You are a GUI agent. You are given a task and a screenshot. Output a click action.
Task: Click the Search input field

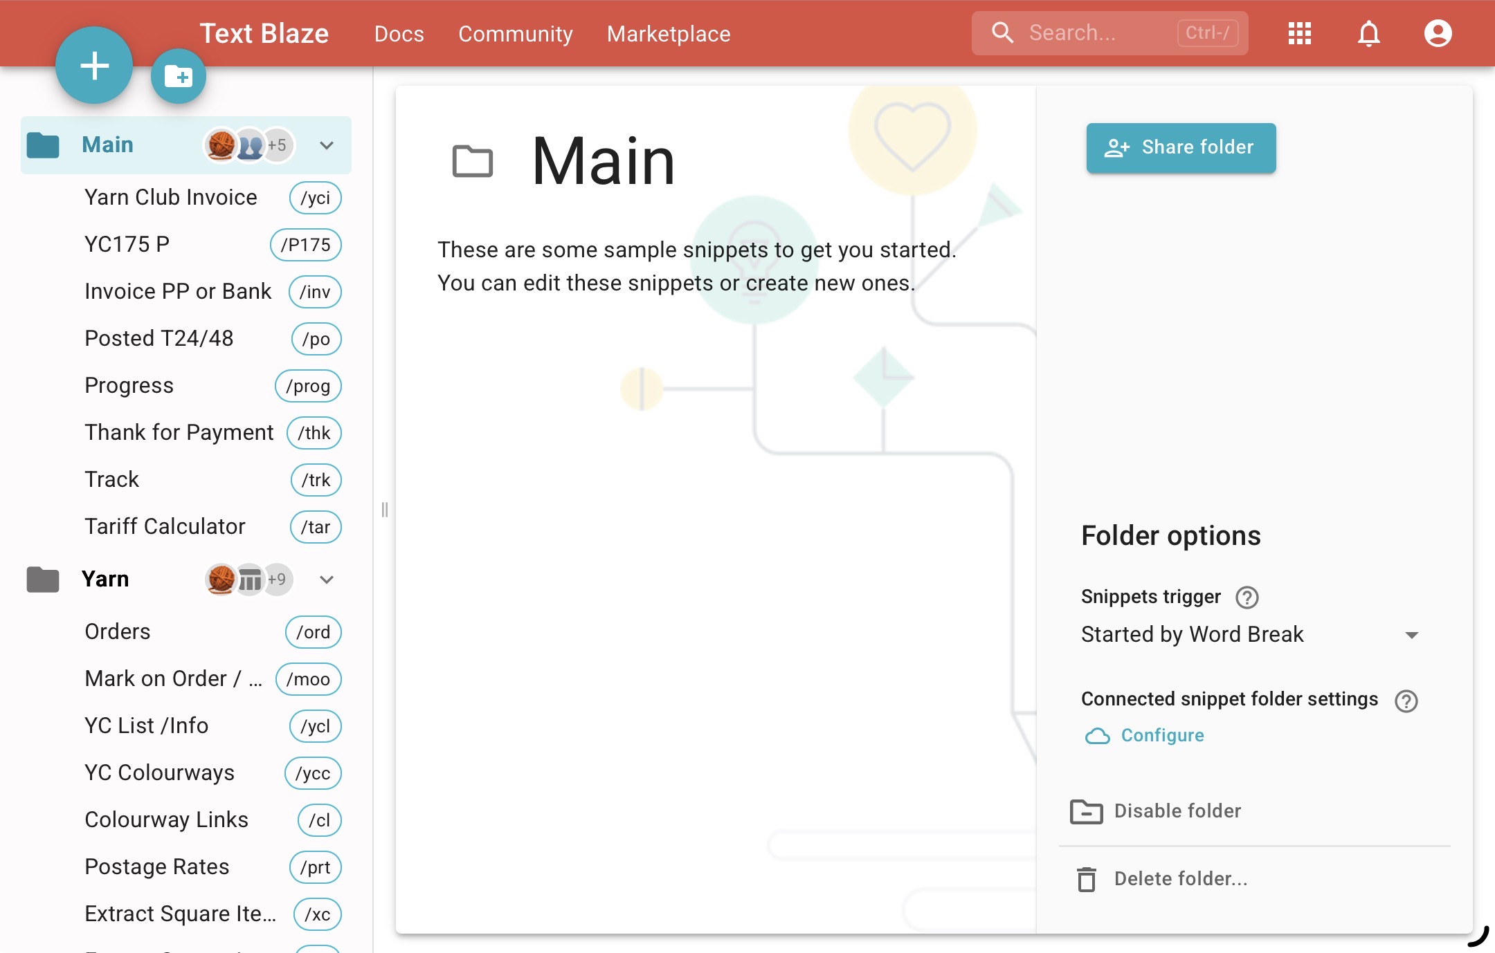click(x=1110, y=33)
